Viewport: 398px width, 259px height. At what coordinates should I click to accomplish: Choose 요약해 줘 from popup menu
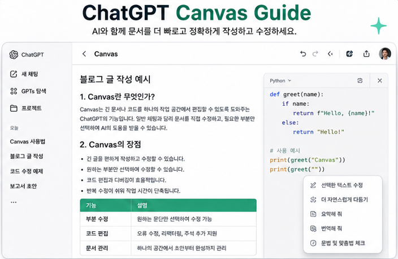tap(343, 214)
